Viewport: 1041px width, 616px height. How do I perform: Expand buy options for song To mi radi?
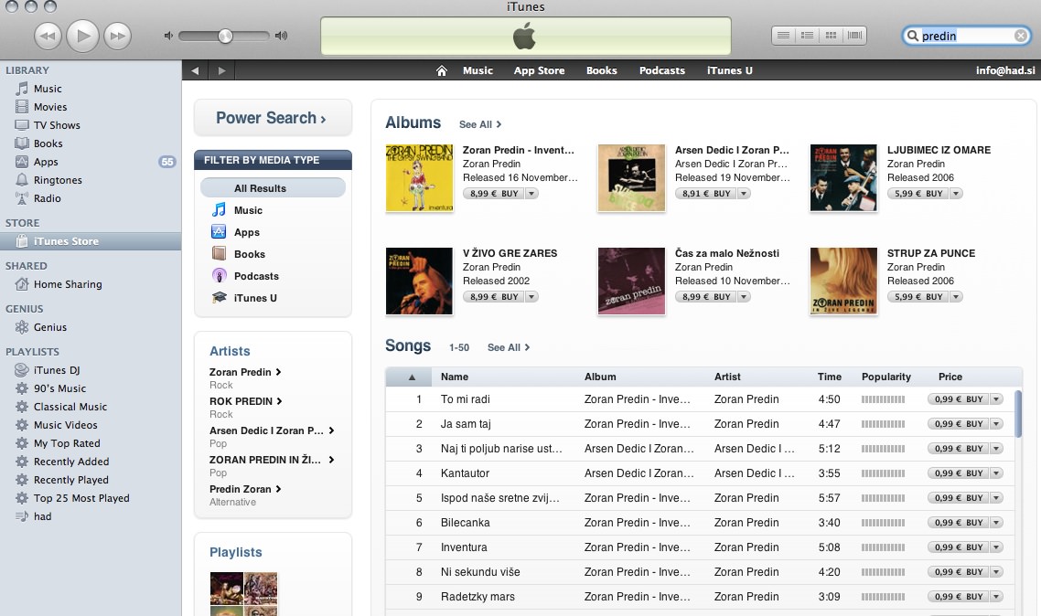coord(996,399)
